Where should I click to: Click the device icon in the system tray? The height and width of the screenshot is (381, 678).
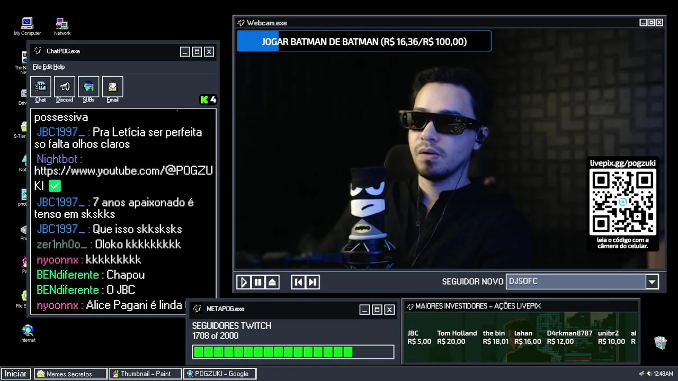[642, 374]
